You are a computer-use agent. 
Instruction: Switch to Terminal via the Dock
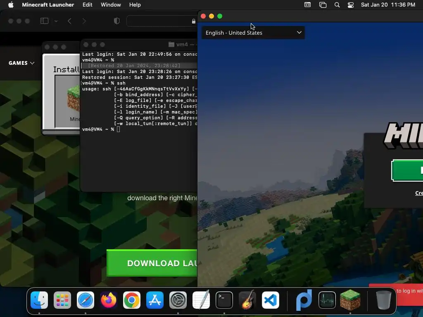pyautogui.click(x=224, y=300)
